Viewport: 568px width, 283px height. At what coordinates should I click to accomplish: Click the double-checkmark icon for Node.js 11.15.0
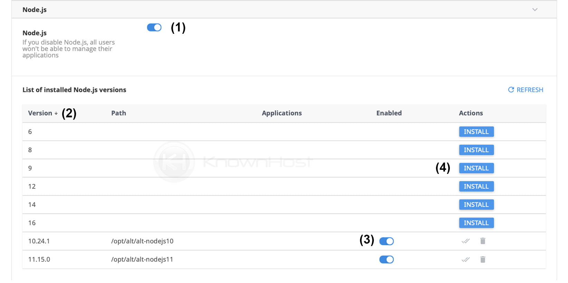(x=465, y=259)
